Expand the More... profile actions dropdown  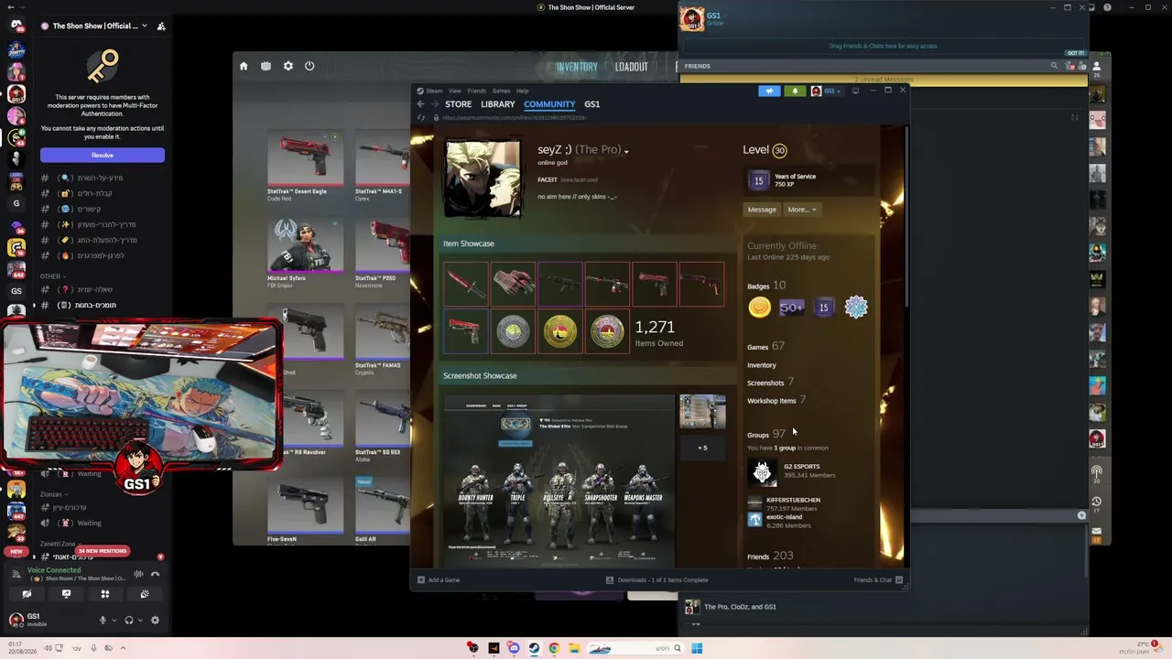[801, 210]
